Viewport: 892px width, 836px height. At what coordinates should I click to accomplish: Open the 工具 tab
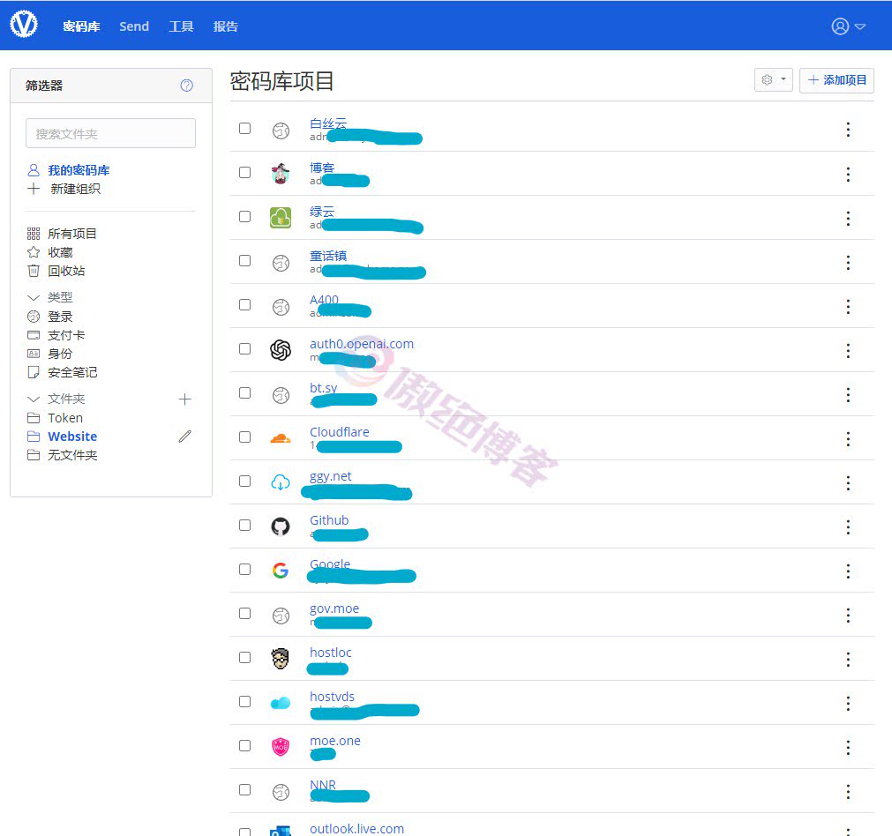[181, 26]
